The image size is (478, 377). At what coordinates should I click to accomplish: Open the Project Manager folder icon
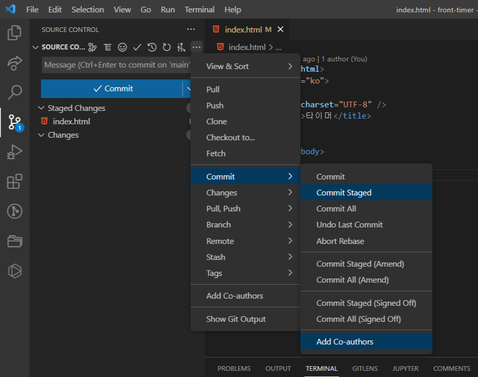[14, 241]
